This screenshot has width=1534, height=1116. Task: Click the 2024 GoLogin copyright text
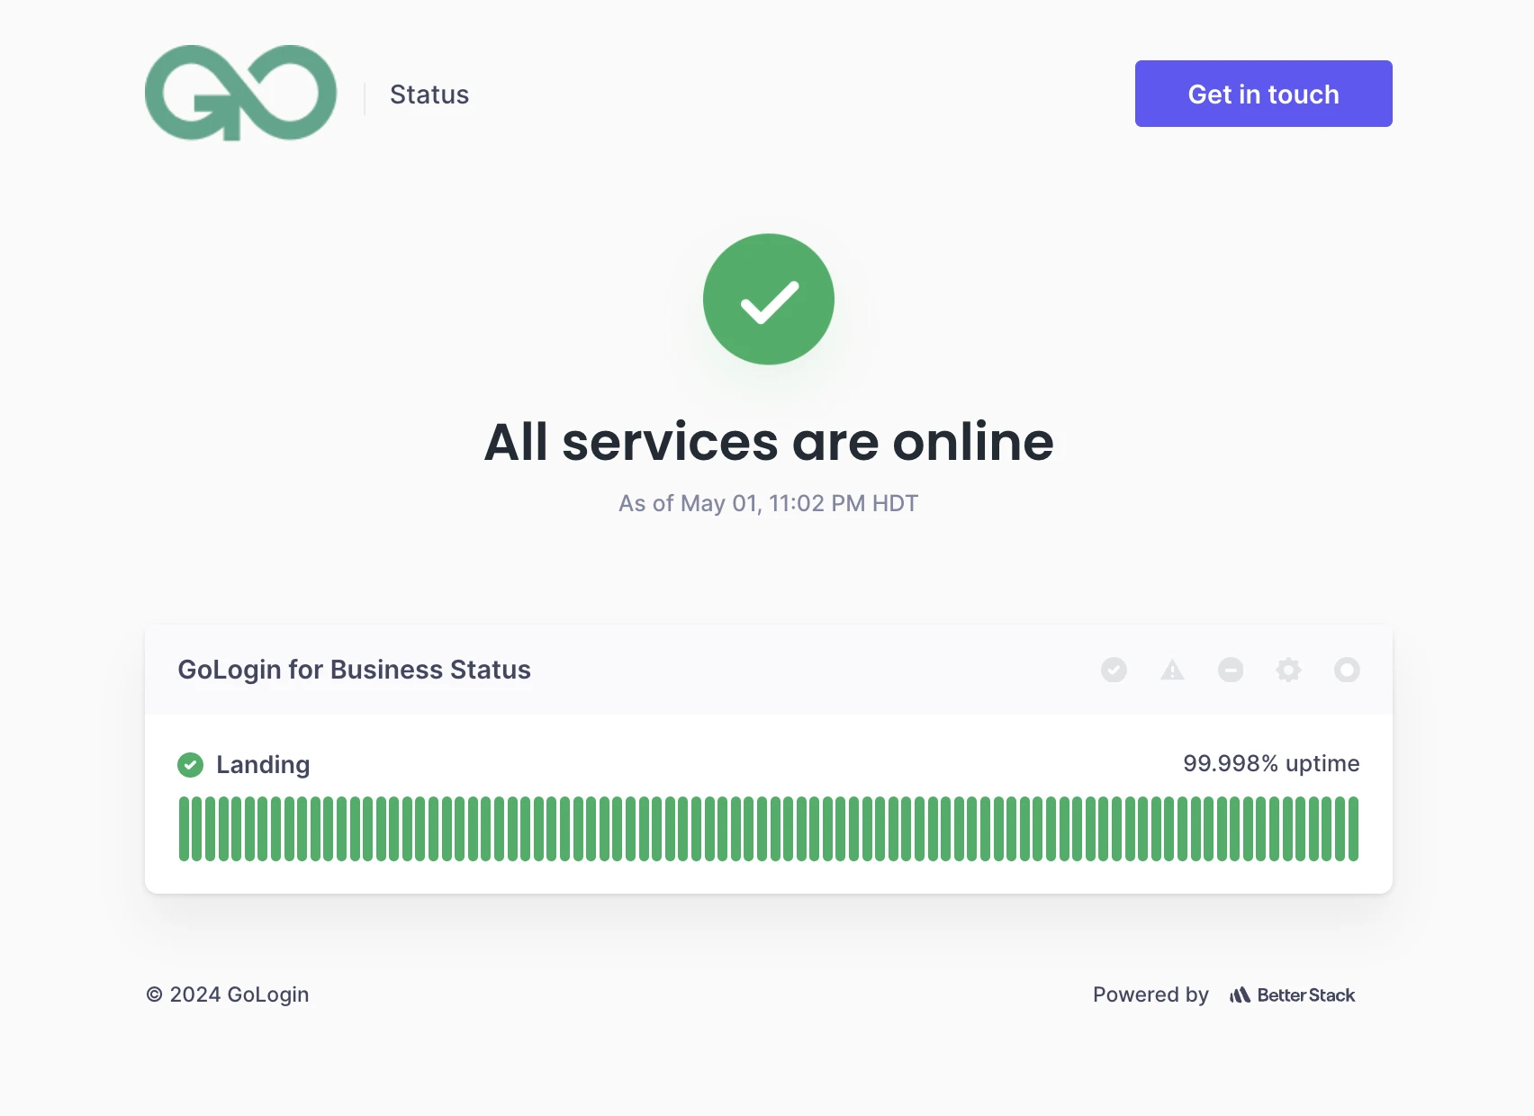tap(228, 994)
